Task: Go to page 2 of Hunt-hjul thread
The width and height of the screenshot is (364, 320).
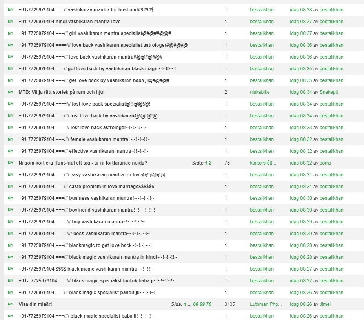Action: pos(210,163)
